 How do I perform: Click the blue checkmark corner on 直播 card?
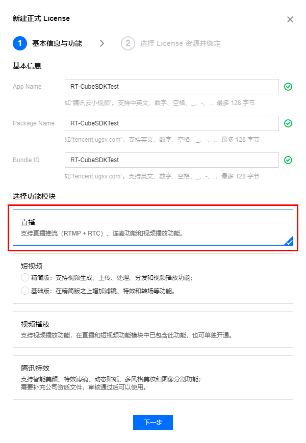289,241
